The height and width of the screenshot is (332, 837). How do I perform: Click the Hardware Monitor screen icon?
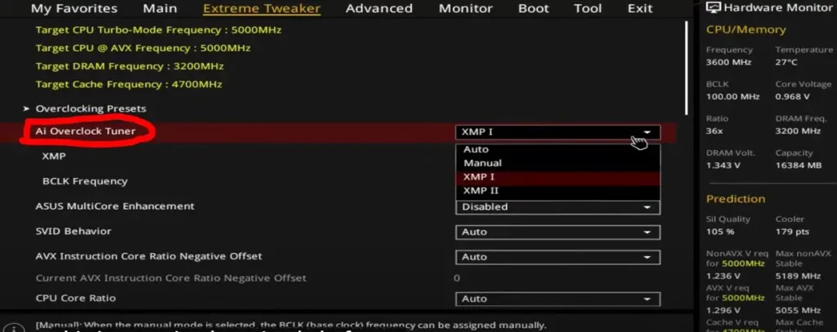tap(713, 7)
